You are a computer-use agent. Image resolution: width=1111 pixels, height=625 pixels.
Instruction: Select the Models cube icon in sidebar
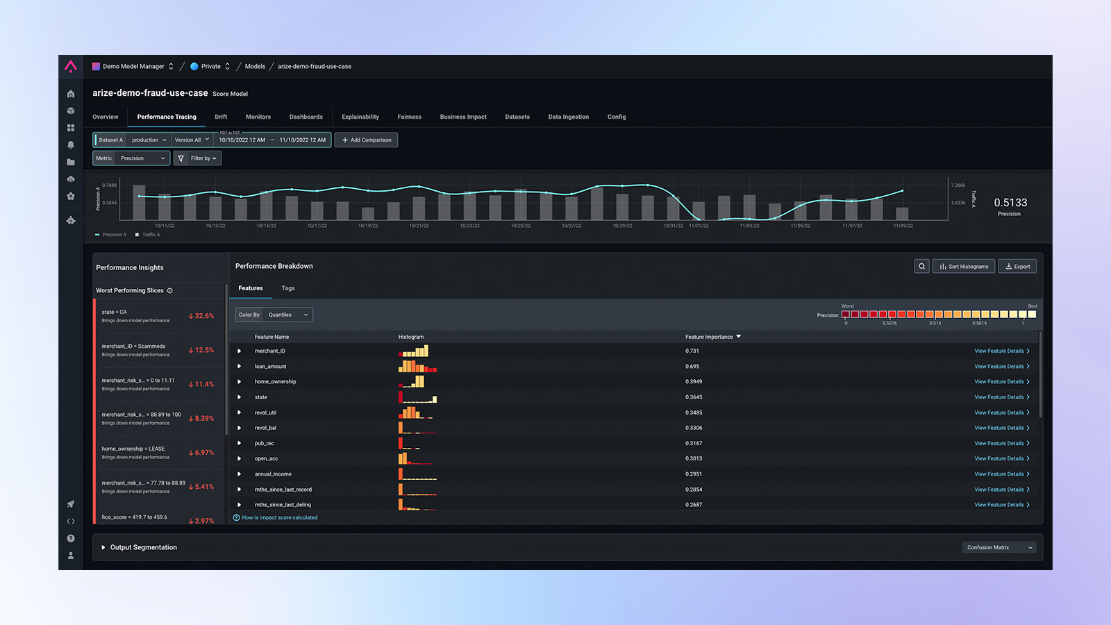pos(70,110)
